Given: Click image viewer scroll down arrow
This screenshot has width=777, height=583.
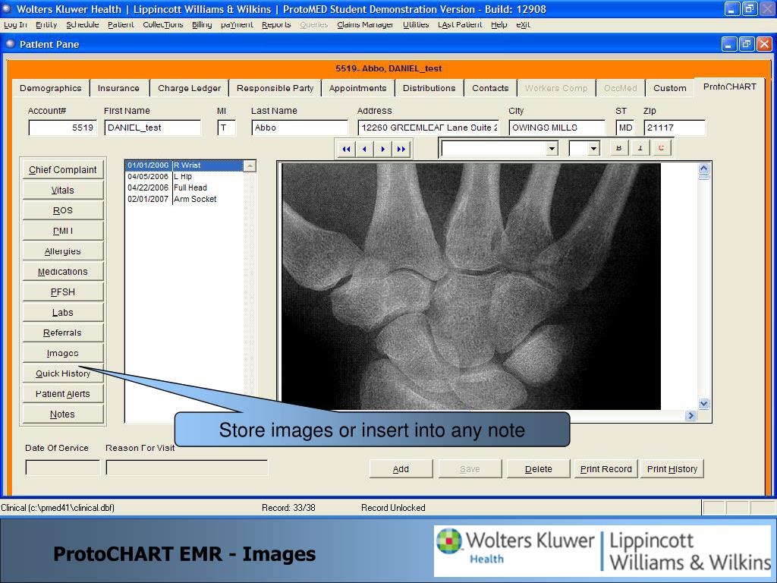Looking at the screenshot, I should [x=703, y=404].
